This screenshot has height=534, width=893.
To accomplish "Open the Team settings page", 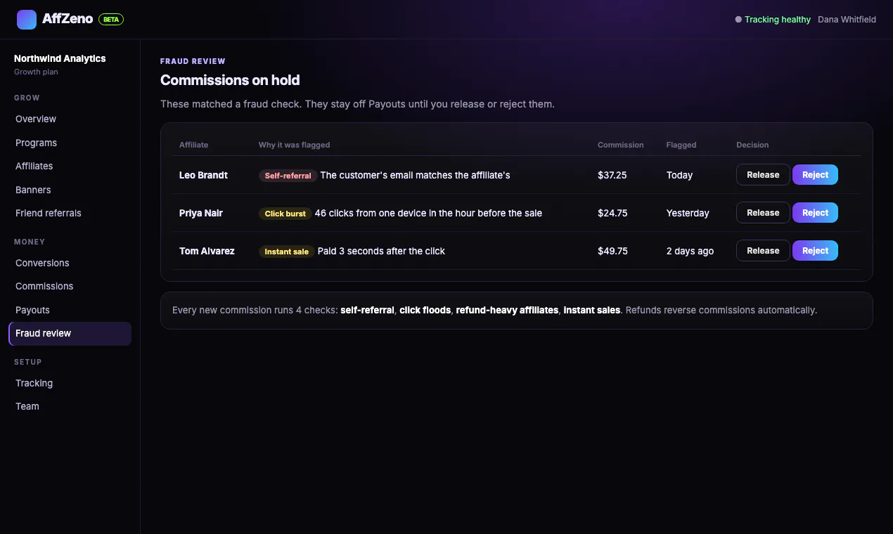I will click(70, 406).
